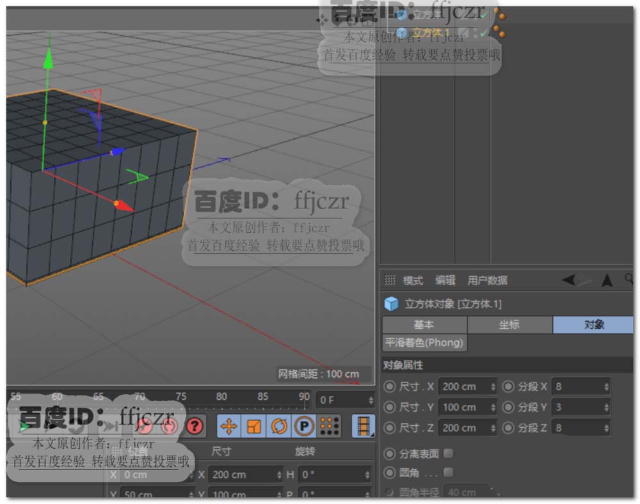The height and width of the screenshot is (504, 640).
Task: Open the 用户数据 menu
Action: coord(487,280)
